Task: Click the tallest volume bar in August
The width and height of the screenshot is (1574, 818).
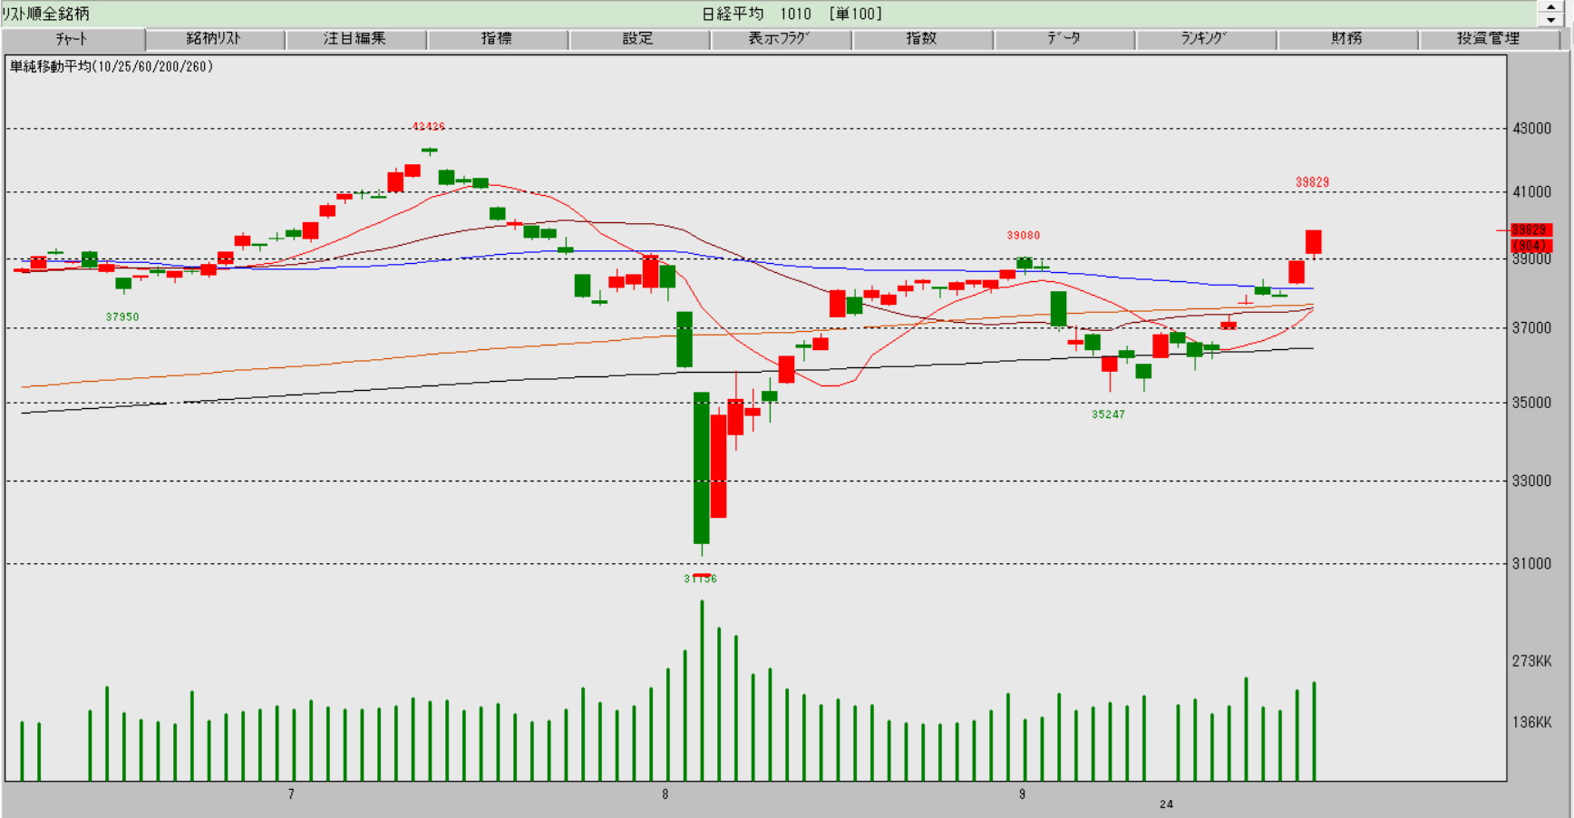Action: tap(702, 690)
